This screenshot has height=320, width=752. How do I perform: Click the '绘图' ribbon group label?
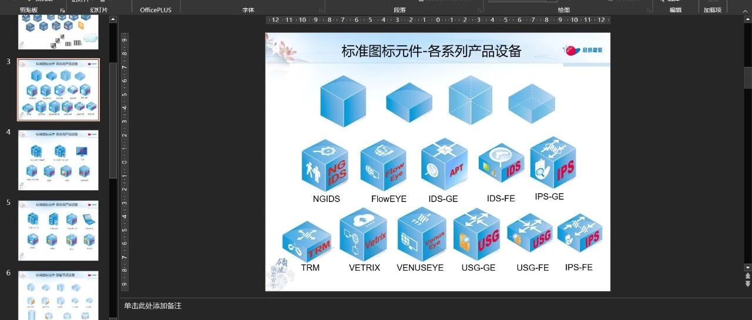point(564,10)
